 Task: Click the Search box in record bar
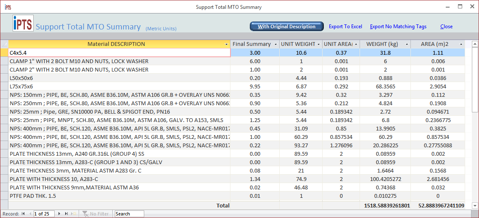pos(130,214)
